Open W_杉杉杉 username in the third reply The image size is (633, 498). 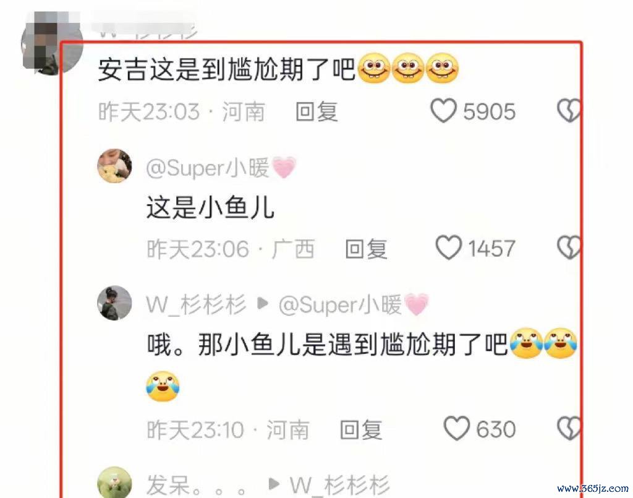(x=196, y=304)
